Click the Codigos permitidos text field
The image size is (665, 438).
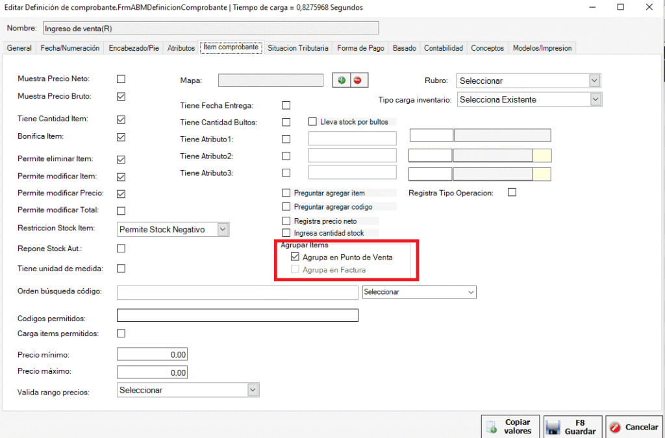pos(237,315)
